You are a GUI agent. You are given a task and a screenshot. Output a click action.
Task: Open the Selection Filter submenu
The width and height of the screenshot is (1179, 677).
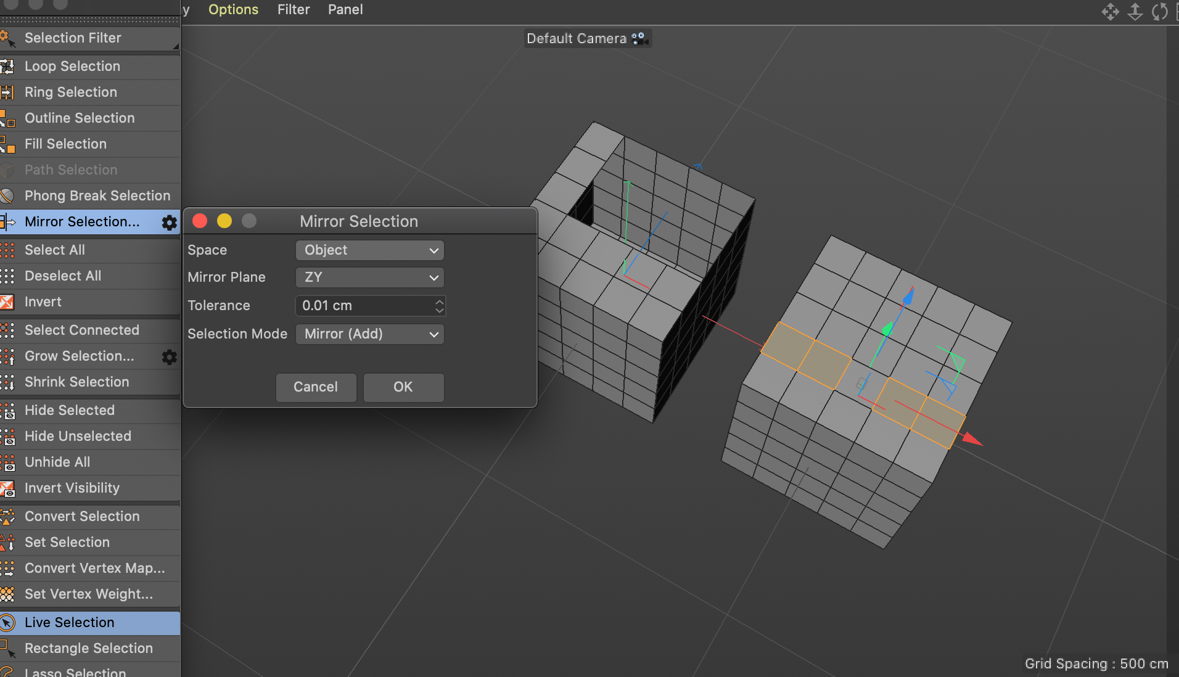89,38
